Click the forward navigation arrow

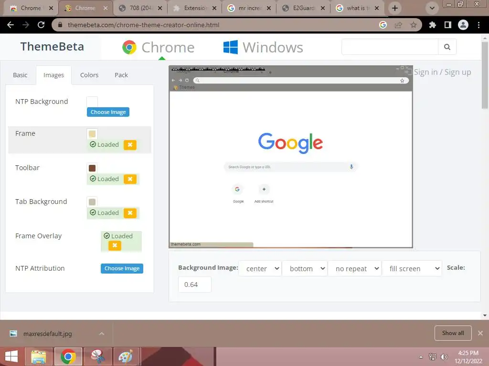tap(26, 25)
